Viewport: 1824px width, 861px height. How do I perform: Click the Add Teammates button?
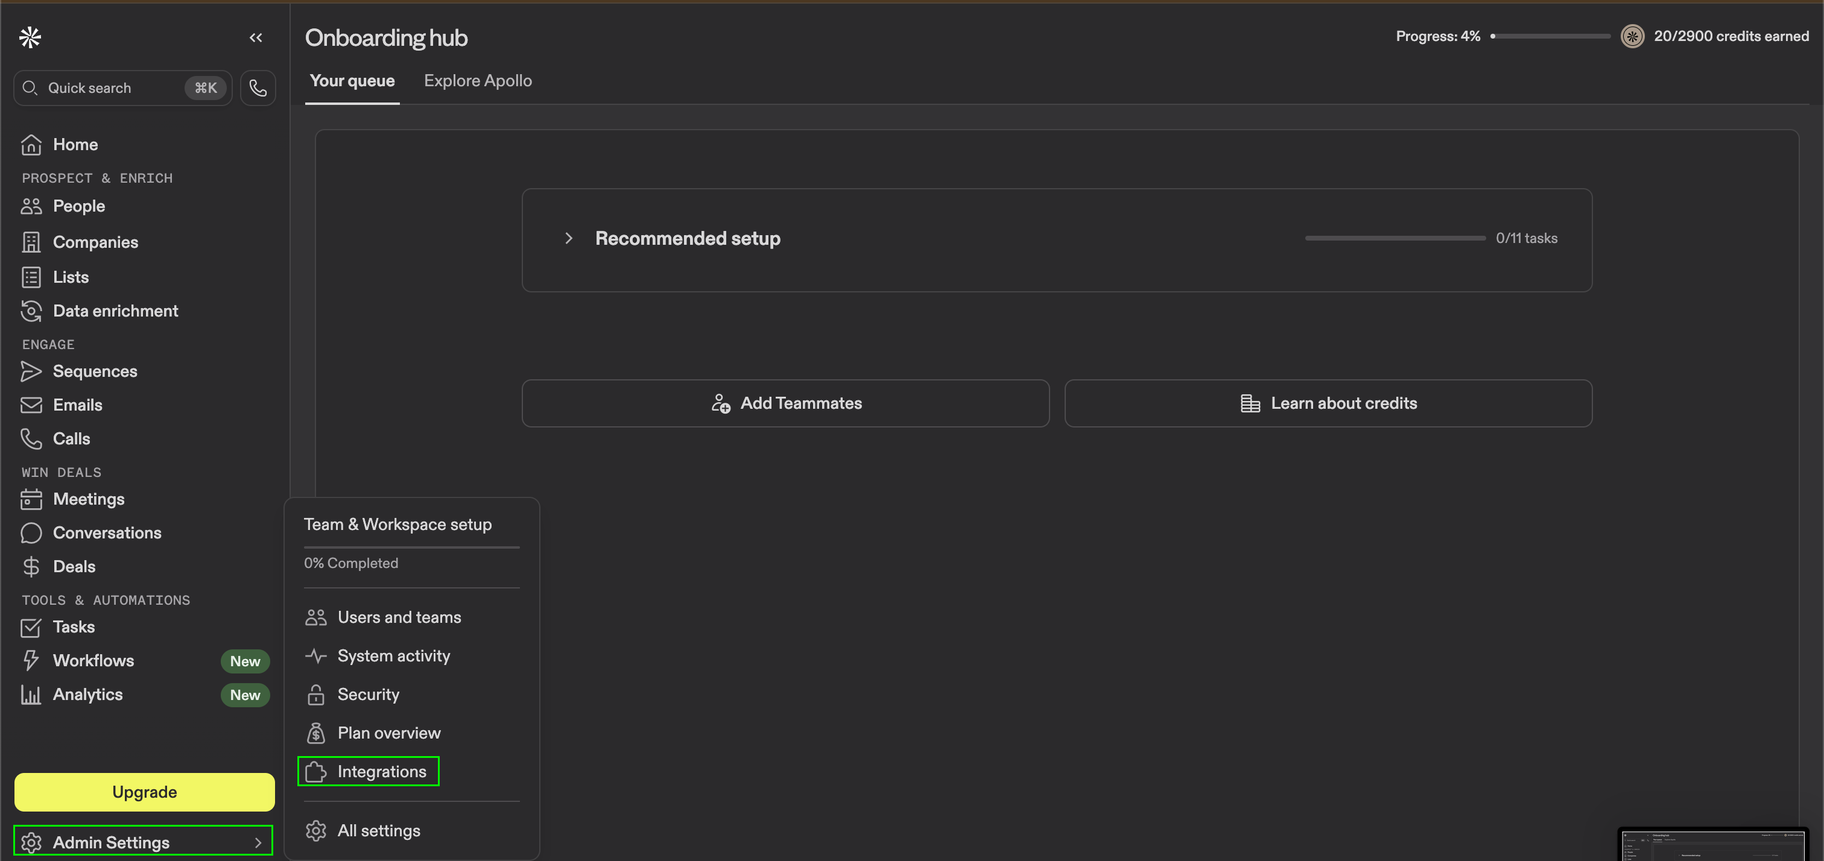(785, 403)
